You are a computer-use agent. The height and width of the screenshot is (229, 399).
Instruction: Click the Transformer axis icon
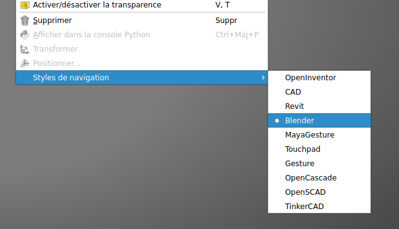pyautogui.click(x=25, y=49)
